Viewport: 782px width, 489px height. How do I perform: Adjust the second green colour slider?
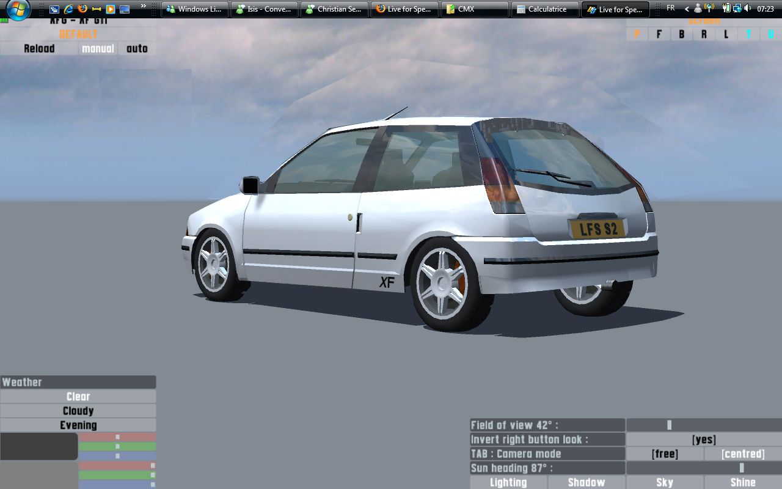(117, 475)
